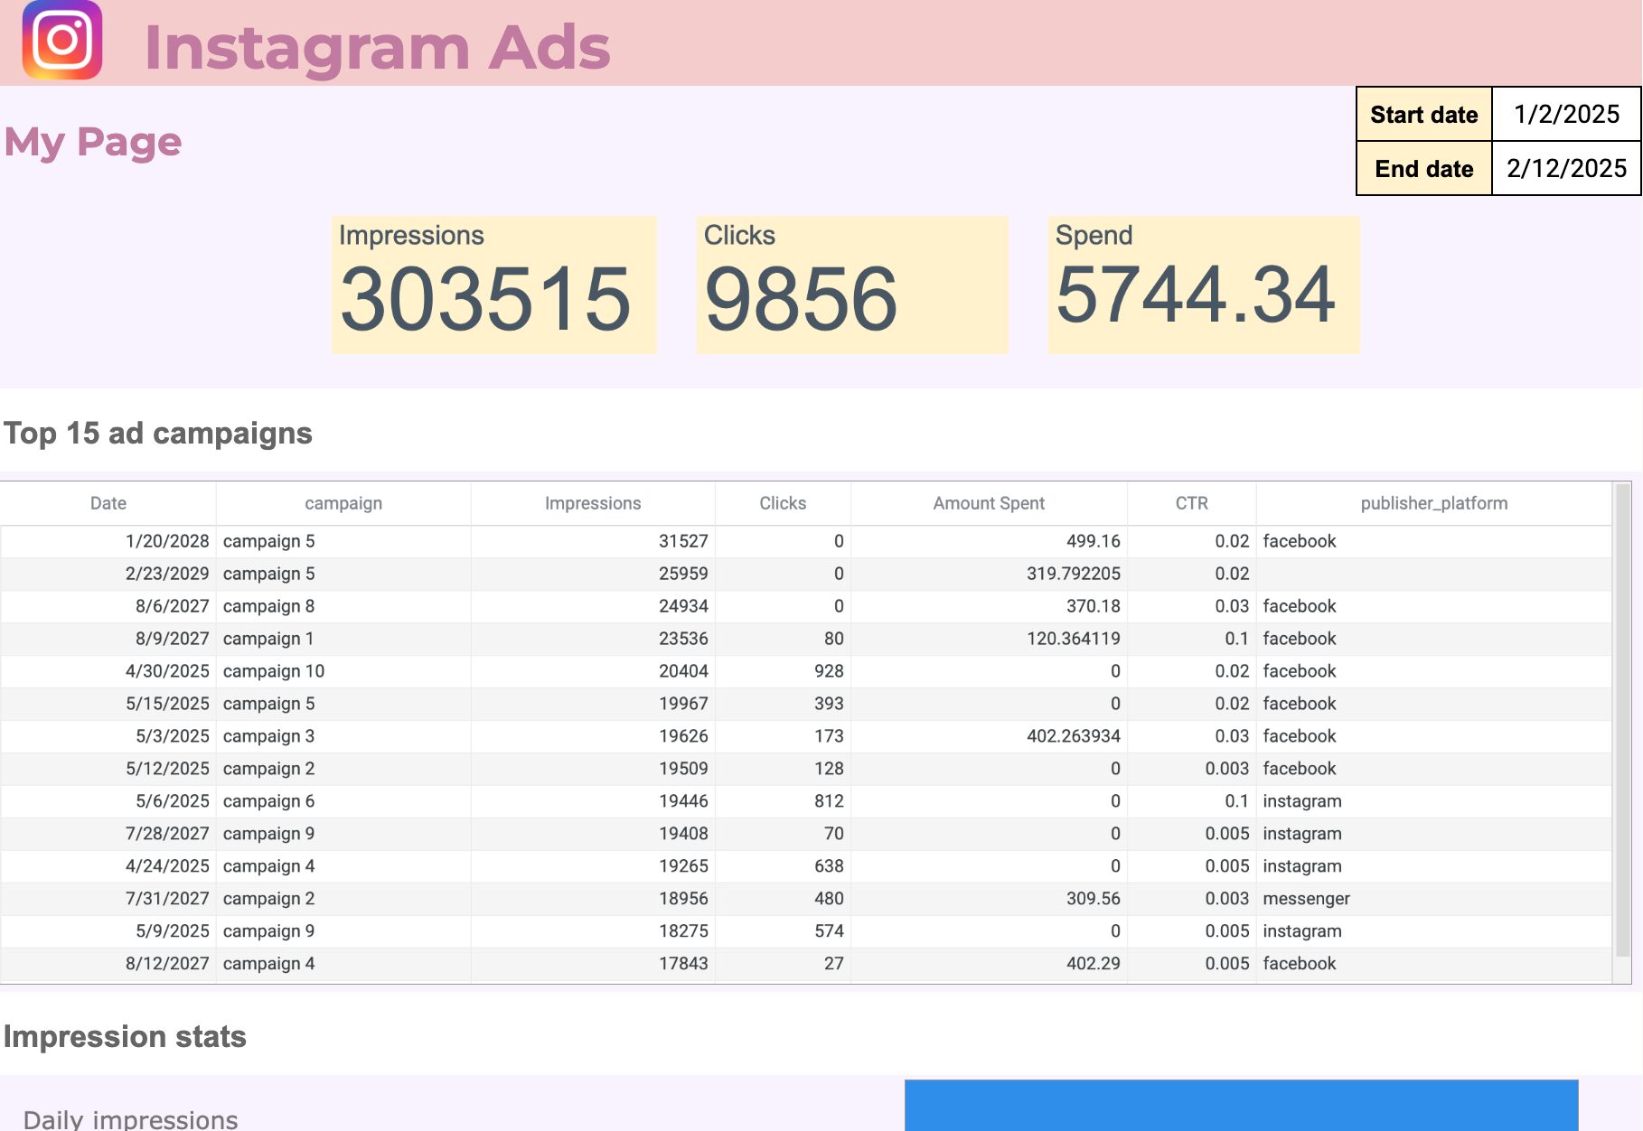The image size is (1643, 1131).
Task: Click the Instagram Ads title
Action: point(377,47)
